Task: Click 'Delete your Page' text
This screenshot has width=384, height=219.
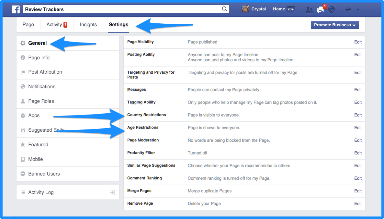Action: pyautogui.click(x=204, y=203)
